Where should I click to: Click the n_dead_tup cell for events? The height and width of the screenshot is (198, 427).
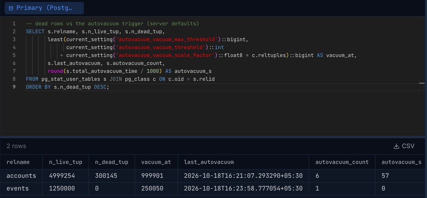112,188
